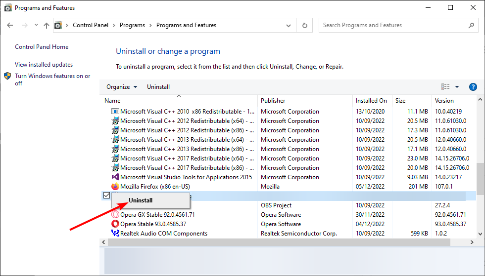The height and width of the screenshot is (276, 485).
Task: Select Opera Stable 93.0.4585.37
Action: click(153, 224)
